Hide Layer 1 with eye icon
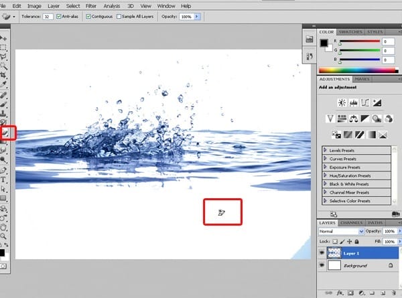 (x=322, y=252)
